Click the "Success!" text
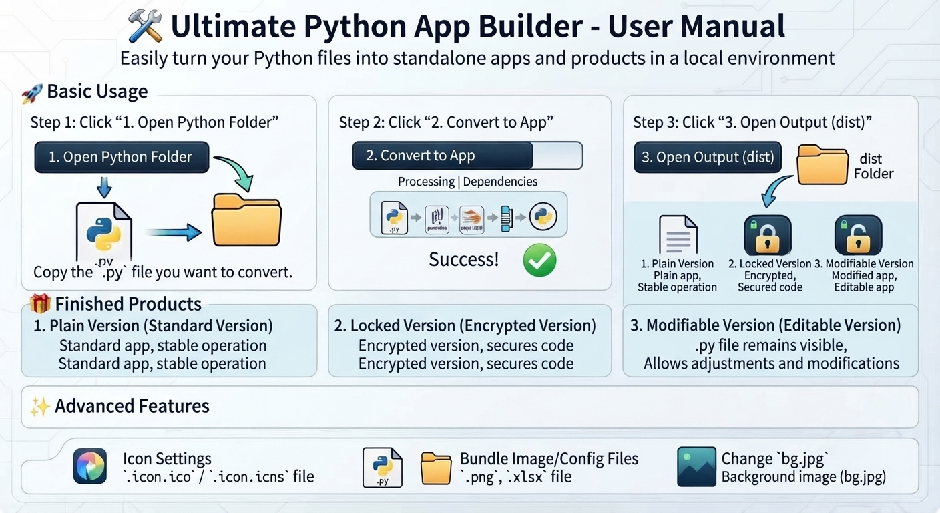The height and width of the screenshot is (513, 940). pos(463,259)
